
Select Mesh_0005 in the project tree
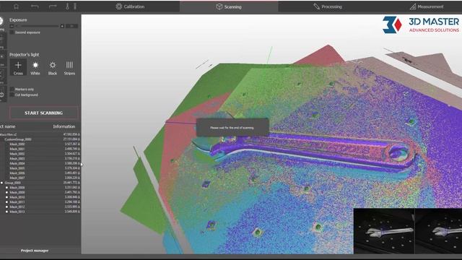17,168
